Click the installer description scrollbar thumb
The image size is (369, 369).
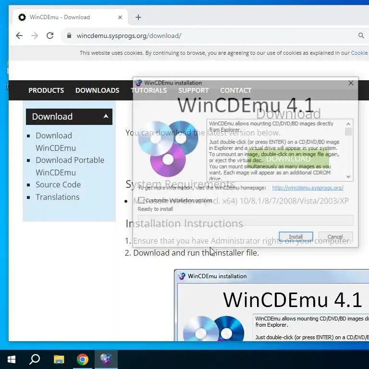pyautogui.click(x=348, y=132)
